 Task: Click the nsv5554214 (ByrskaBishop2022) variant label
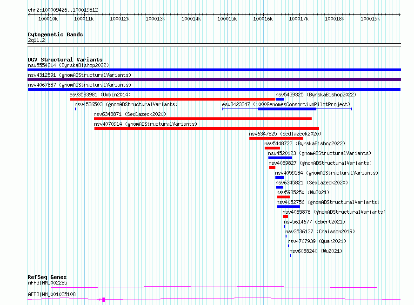tap(68, 65)
